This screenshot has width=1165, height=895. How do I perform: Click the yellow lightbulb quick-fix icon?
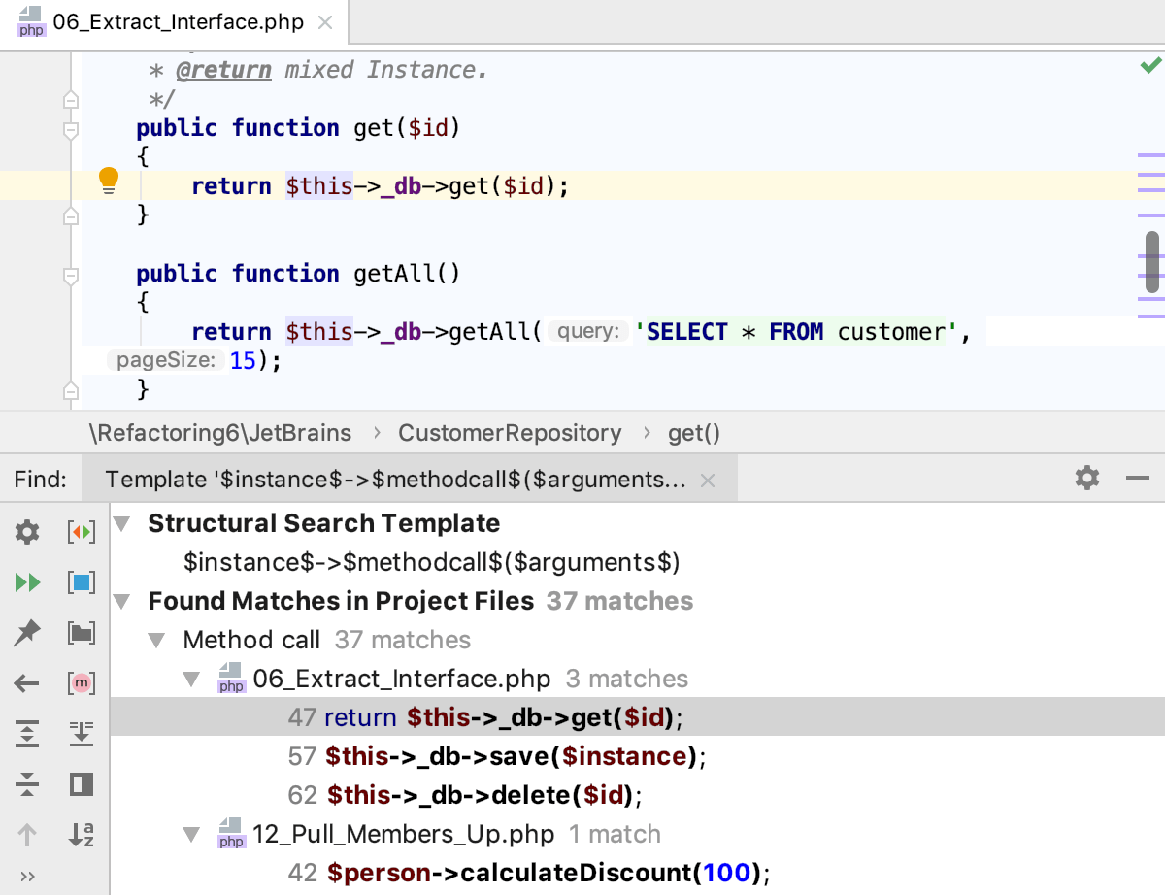[x=109, y=181]
